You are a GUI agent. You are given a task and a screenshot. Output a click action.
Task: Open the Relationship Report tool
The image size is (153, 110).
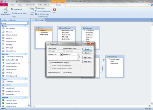pos(19,13)
